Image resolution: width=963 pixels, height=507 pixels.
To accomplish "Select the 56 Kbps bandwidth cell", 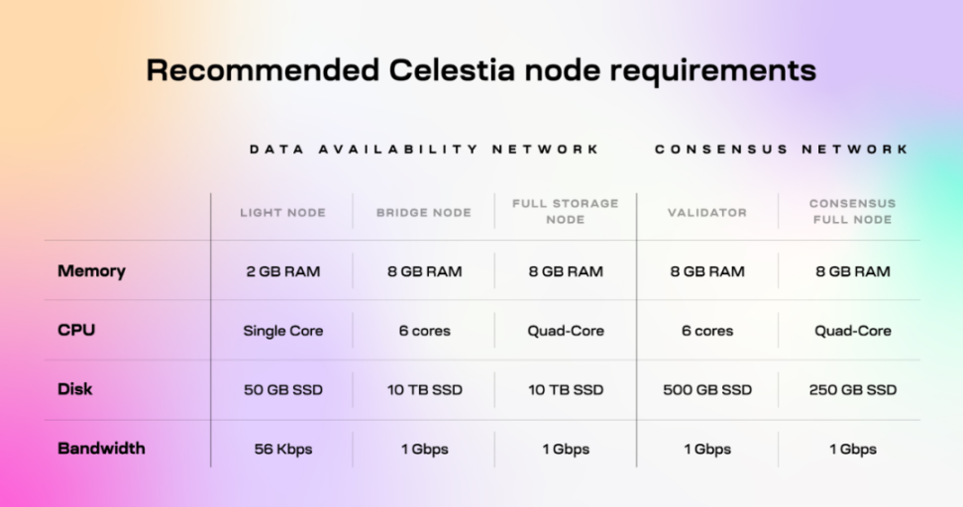I will [282, 449].
